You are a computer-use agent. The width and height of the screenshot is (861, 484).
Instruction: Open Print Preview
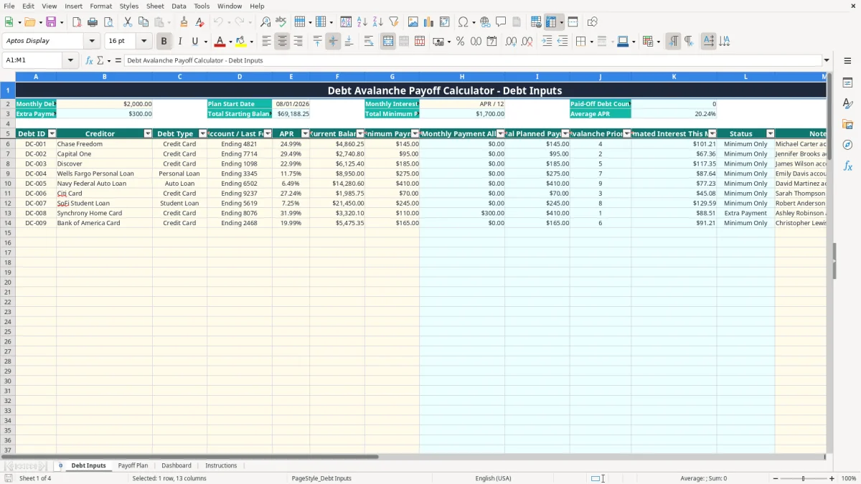click(x=108, y=22)
